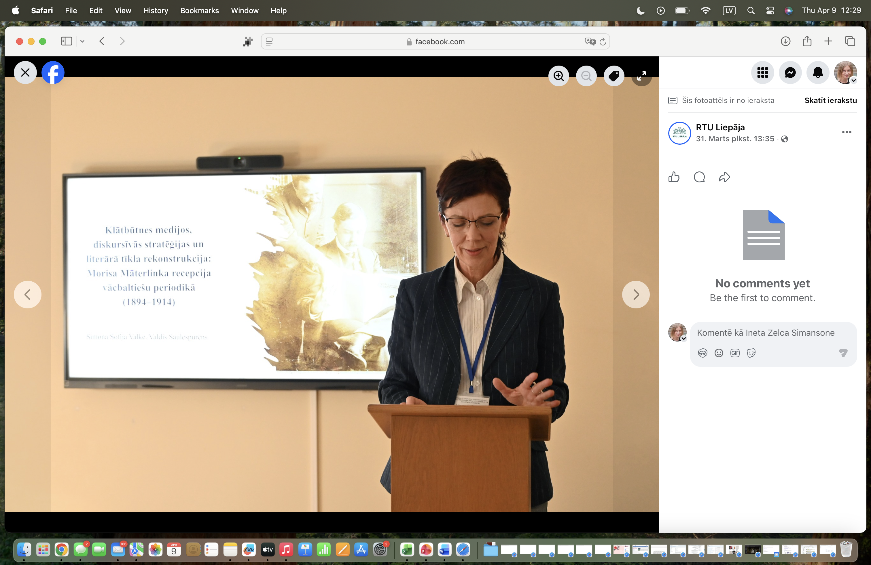Viewport: 871px width, 565px height.
Task: Add a GIF to the comment
Action: tap(735, 353)
